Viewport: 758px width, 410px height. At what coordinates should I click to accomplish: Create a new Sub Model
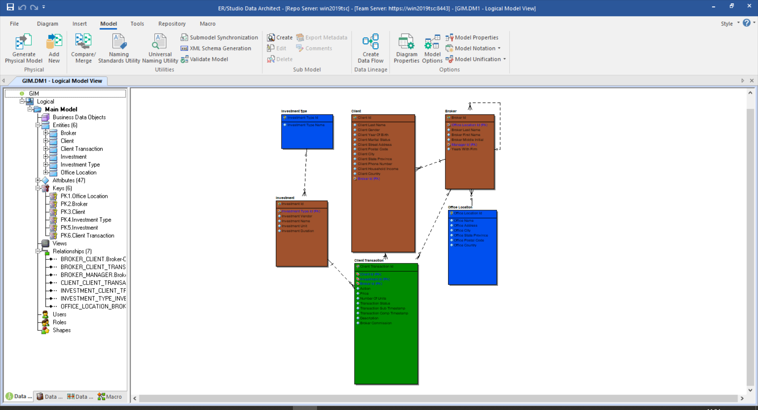click(x=280, y=37)
